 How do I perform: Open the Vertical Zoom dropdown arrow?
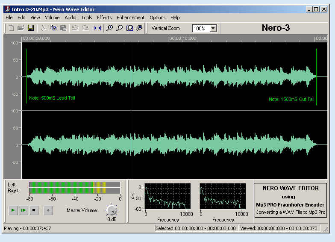tap(213, 28)
